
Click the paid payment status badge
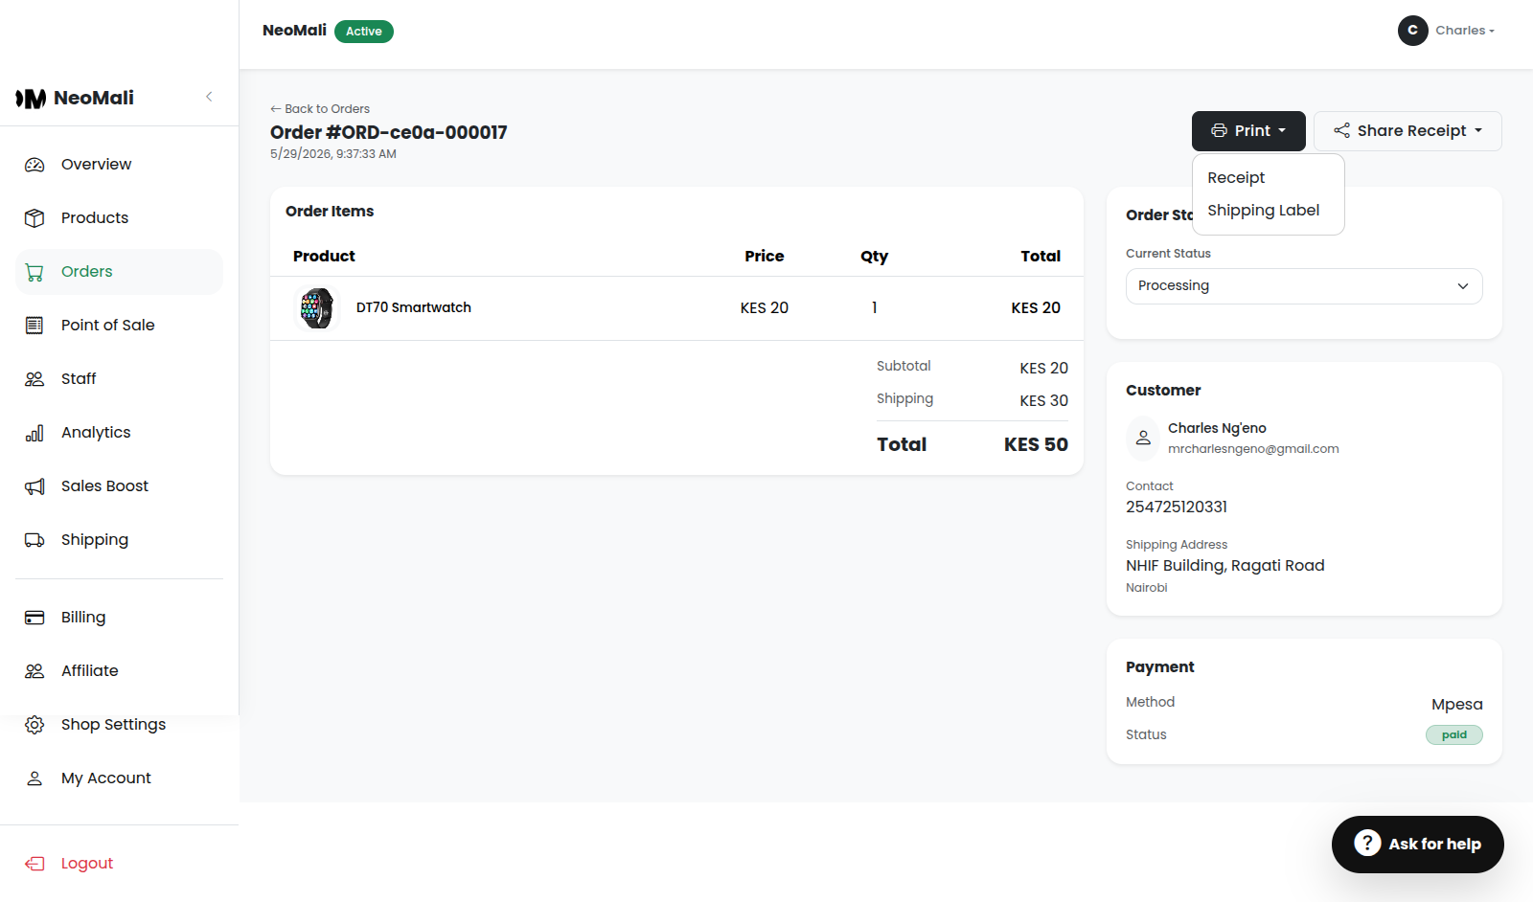[1454, 735]
